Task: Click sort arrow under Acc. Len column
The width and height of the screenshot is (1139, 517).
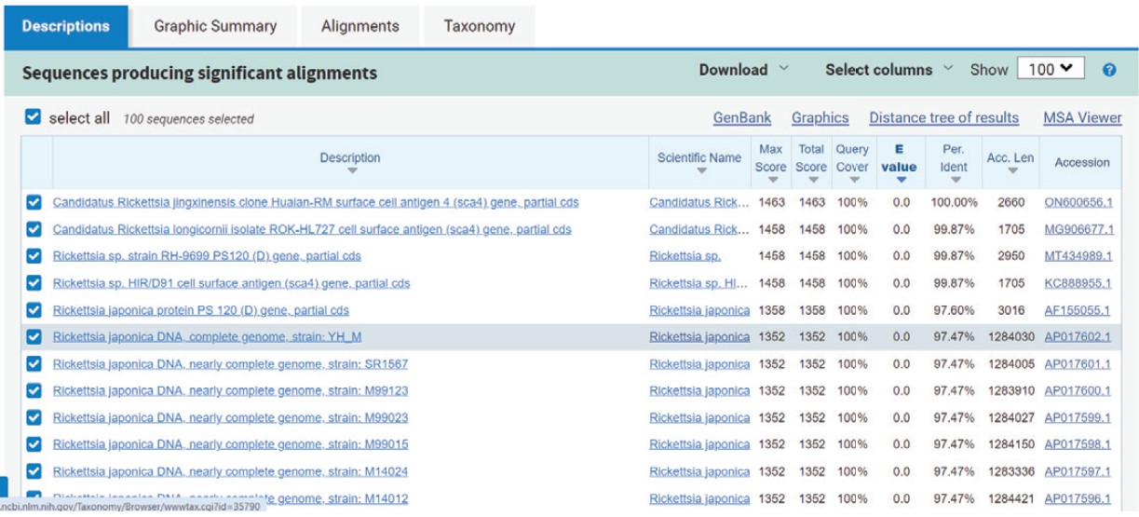Action: pos(1011,171)
